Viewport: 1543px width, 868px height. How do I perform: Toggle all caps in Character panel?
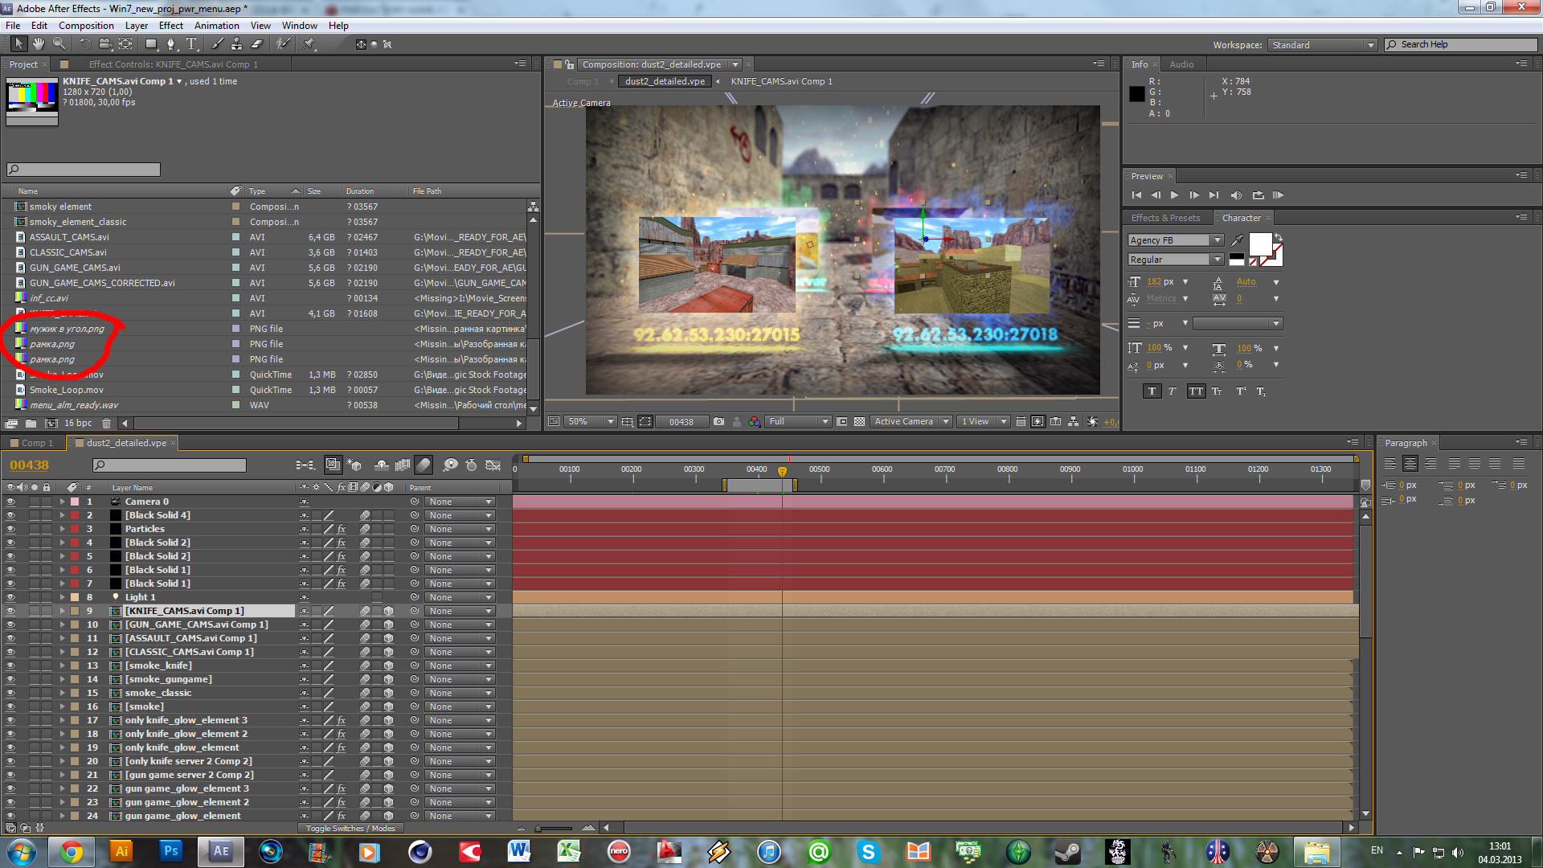coord(1196,391)
